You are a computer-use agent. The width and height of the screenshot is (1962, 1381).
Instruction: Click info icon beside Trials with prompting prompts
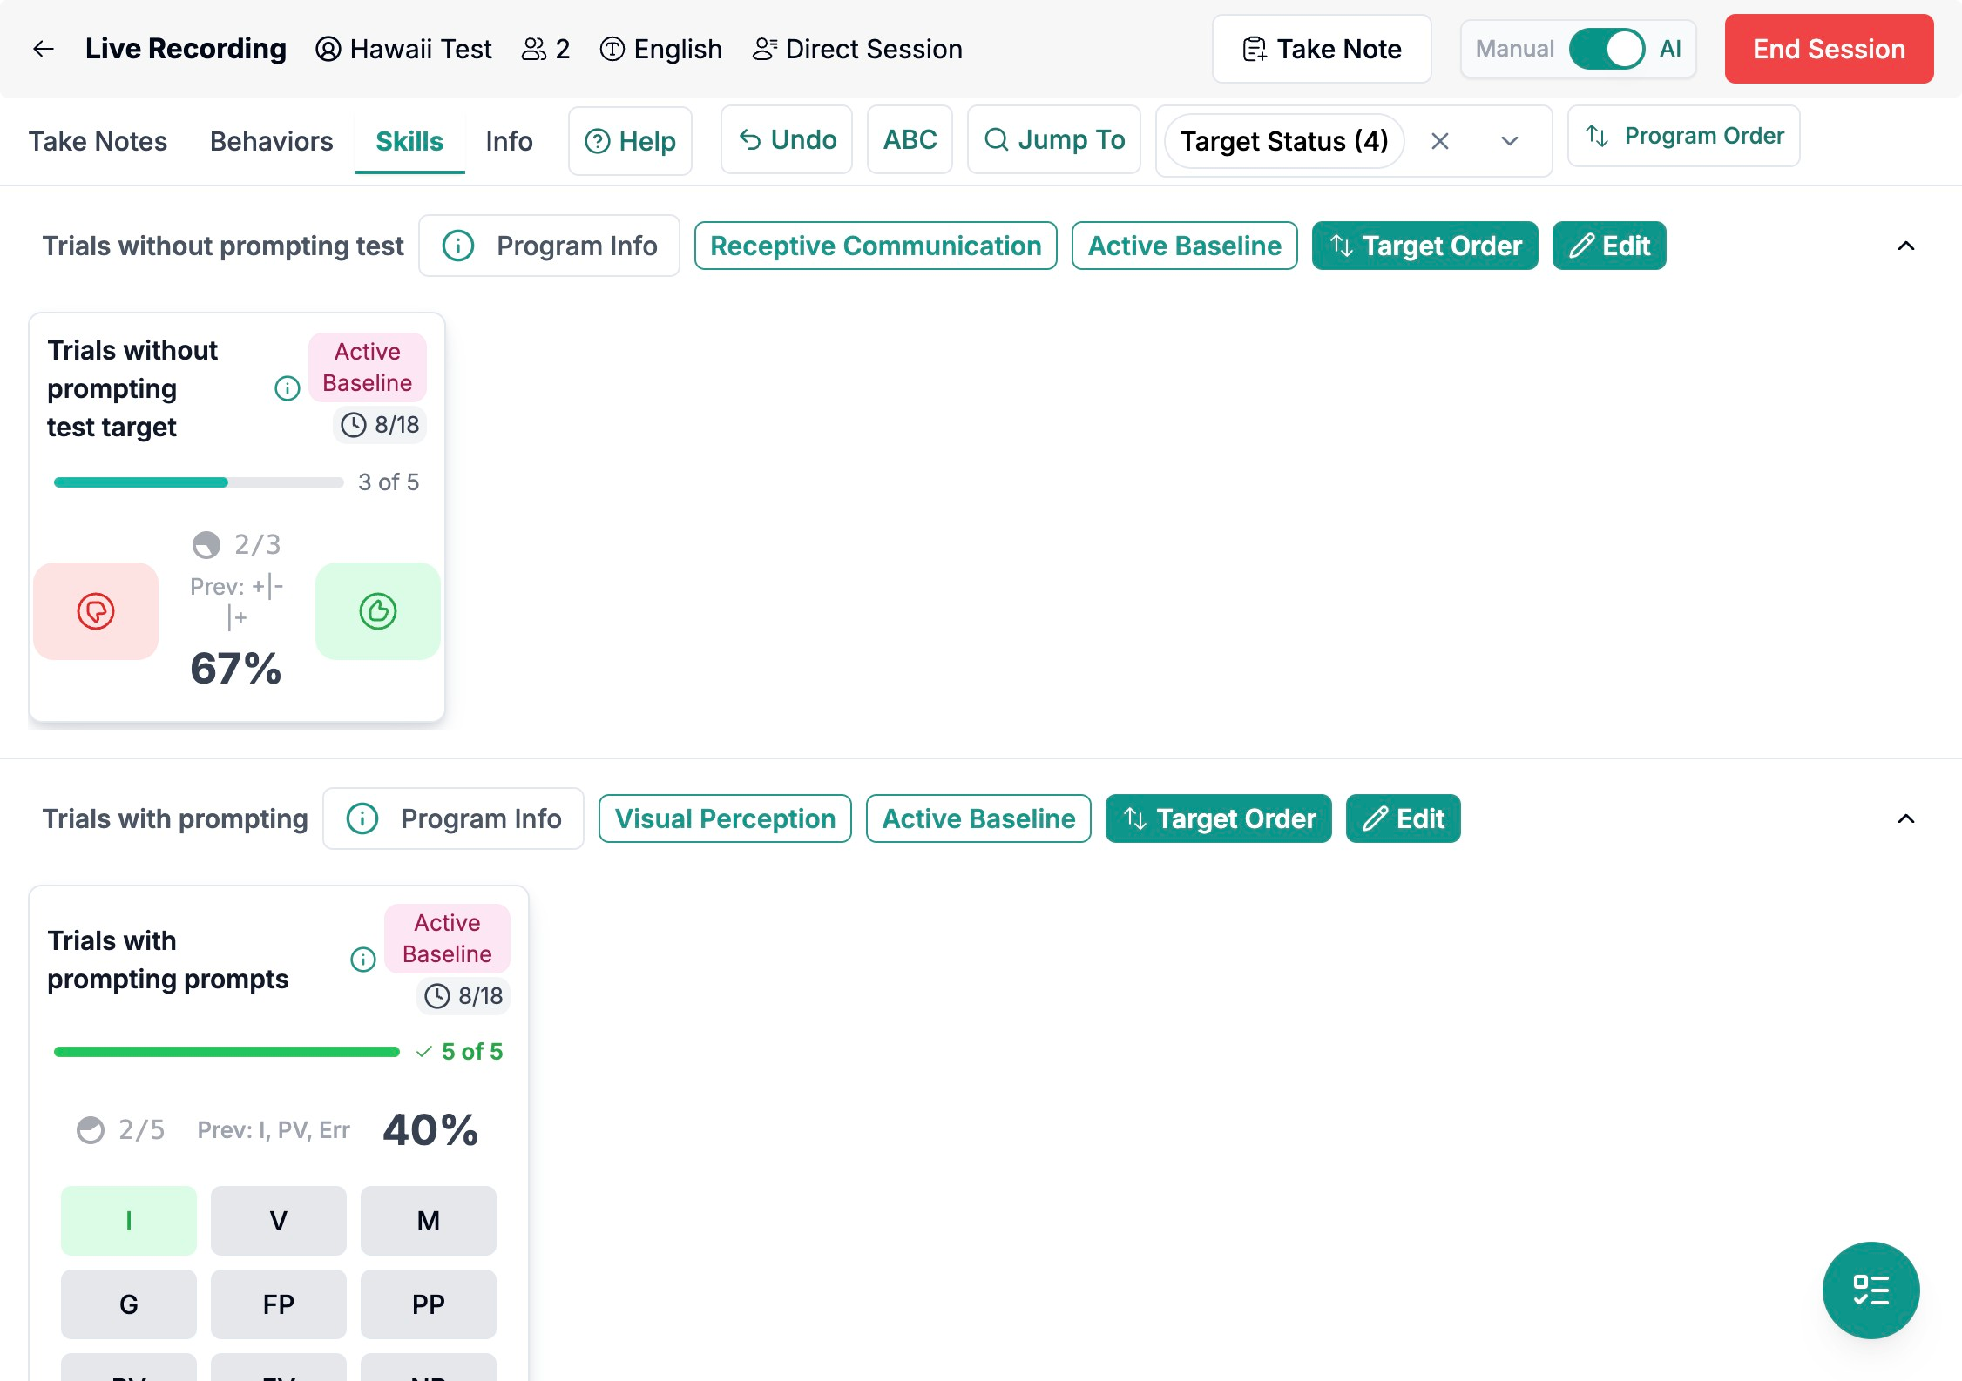click(363, 960)
